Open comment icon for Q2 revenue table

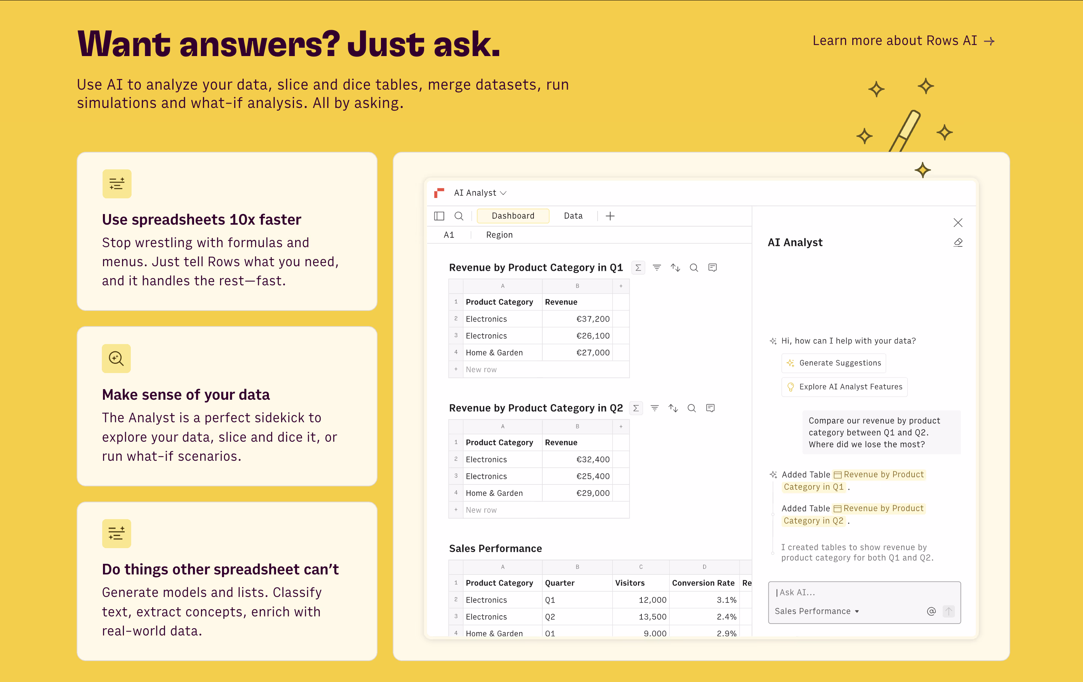pos(710,408)
